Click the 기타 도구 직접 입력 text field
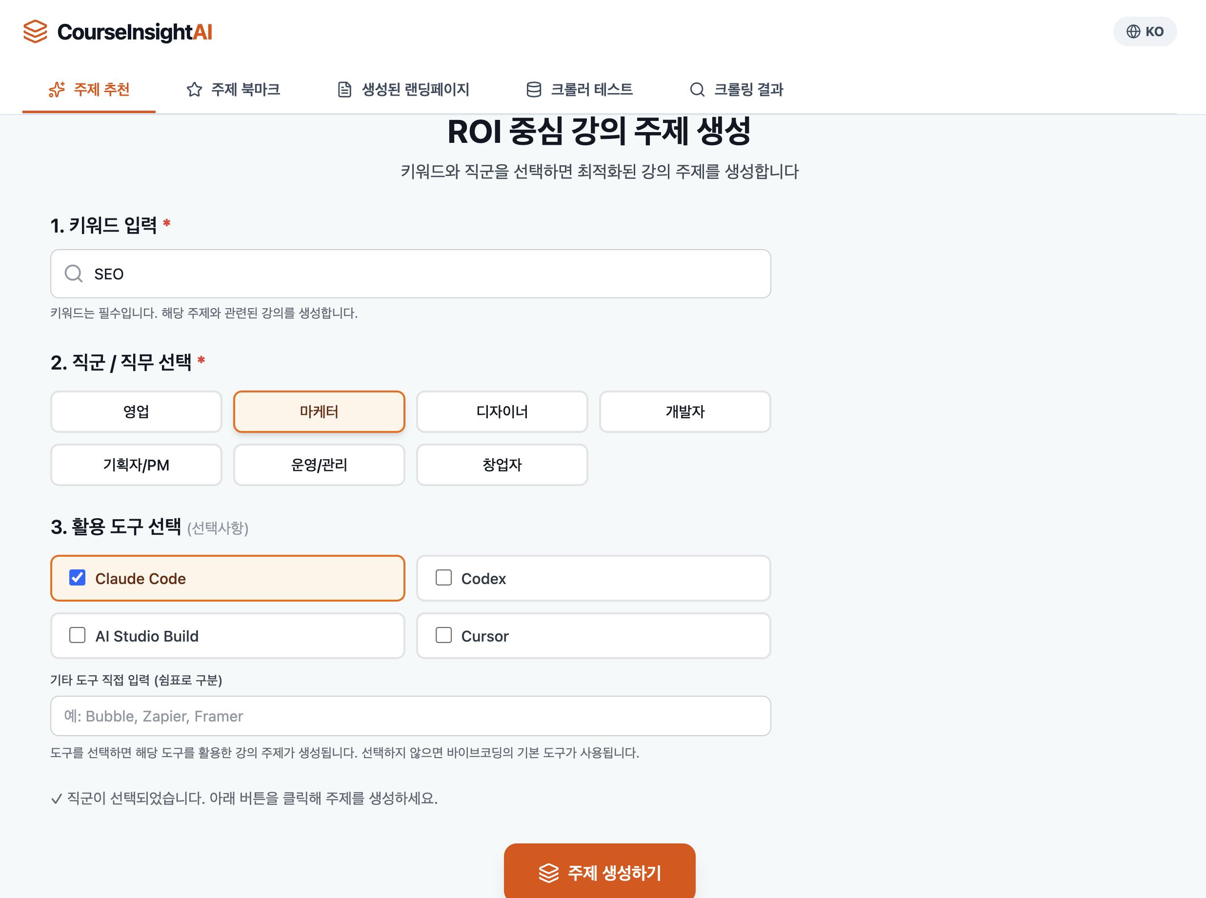 [410, 716]
